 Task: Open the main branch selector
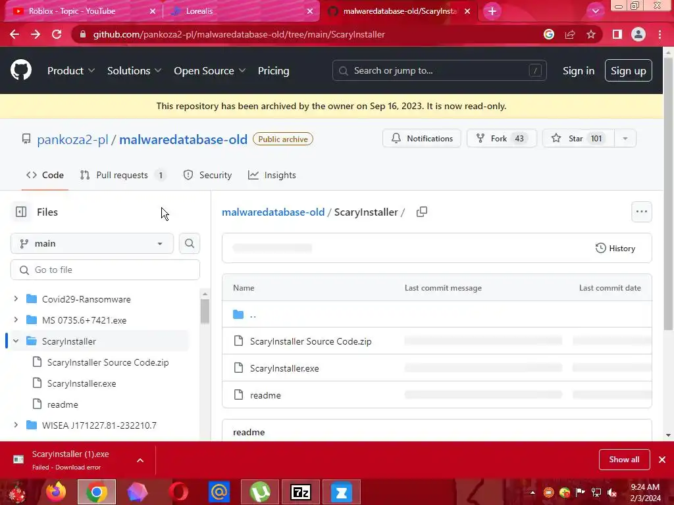[x=92, y=243]
